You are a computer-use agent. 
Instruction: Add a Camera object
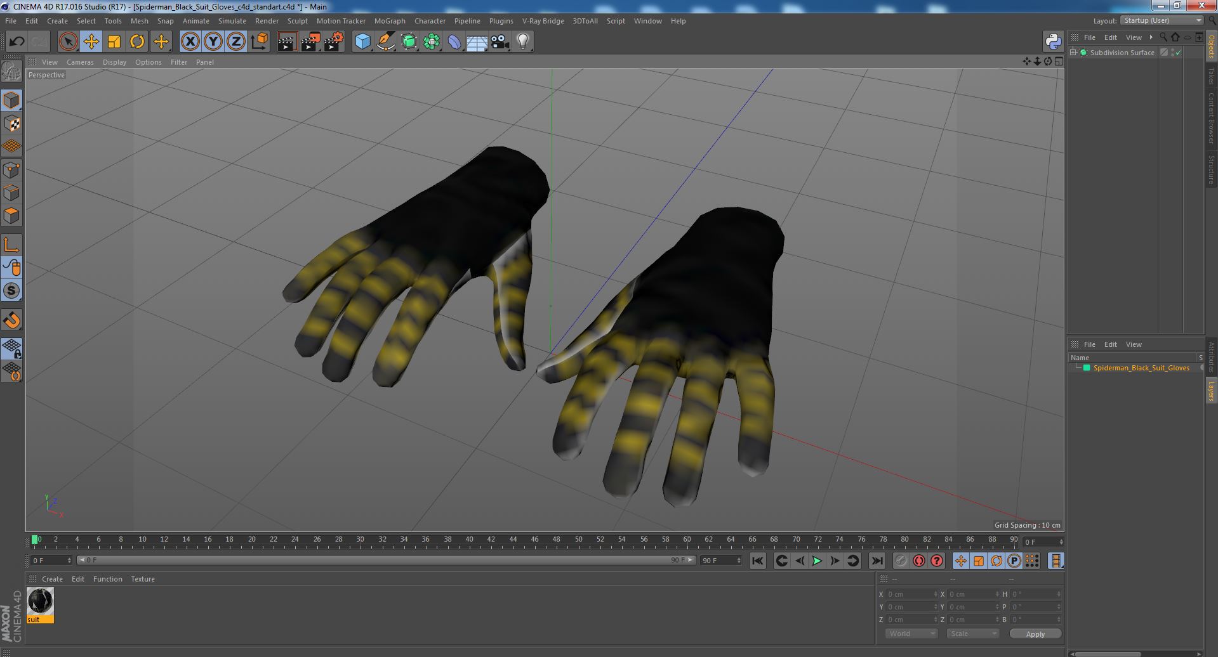(500, 42)
